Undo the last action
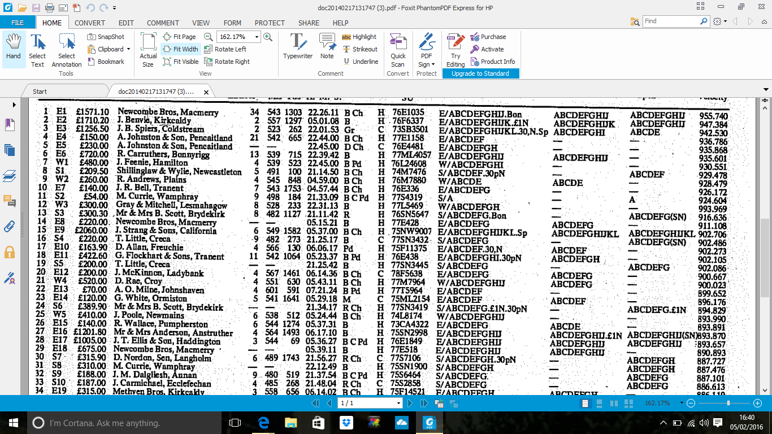The height and width of the screenshot is (434, 772). tap(90, 8)
